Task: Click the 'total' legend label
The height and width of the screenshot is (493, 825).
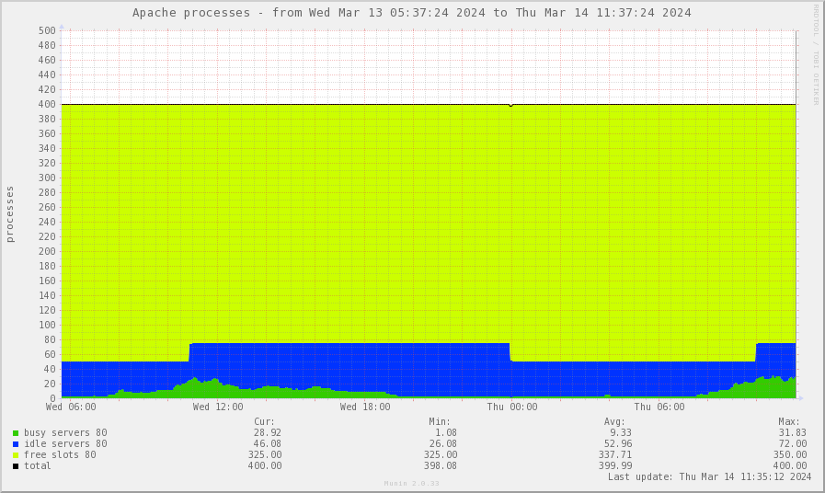Action: 38,465
